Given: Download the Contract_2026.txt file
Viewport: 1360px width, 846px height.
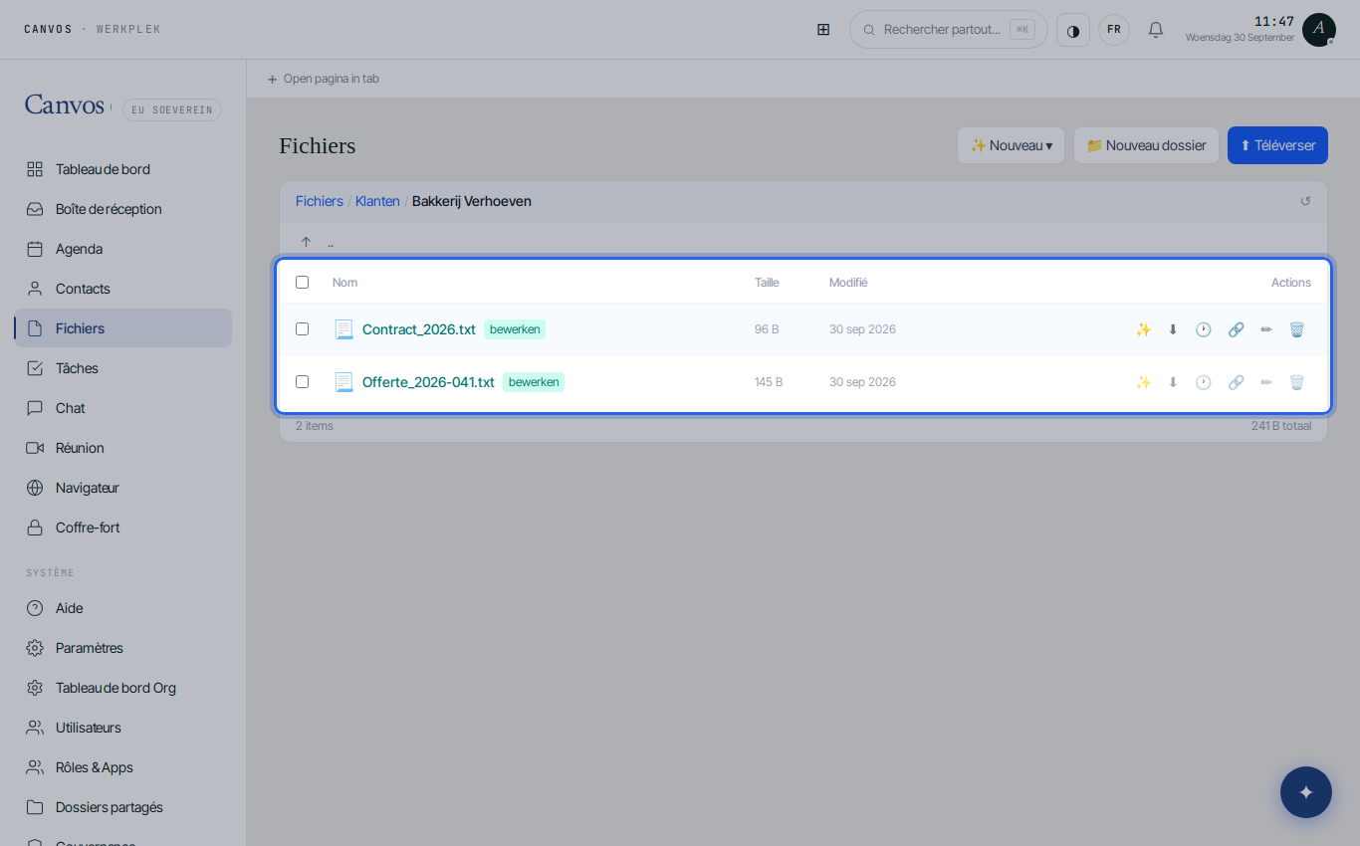Looking at the screenshot, I should tap(1173, 329).
